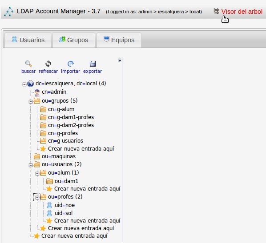Click the cn=g-alum folder icon

[43, 109]
